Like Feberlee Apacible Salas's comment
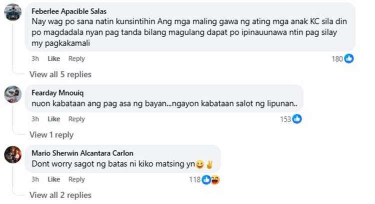 click(x=53, y=58)
